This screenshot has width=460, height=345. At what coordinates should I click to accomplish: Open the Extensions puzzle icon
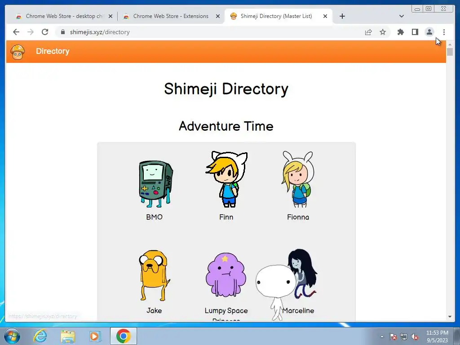400,32
